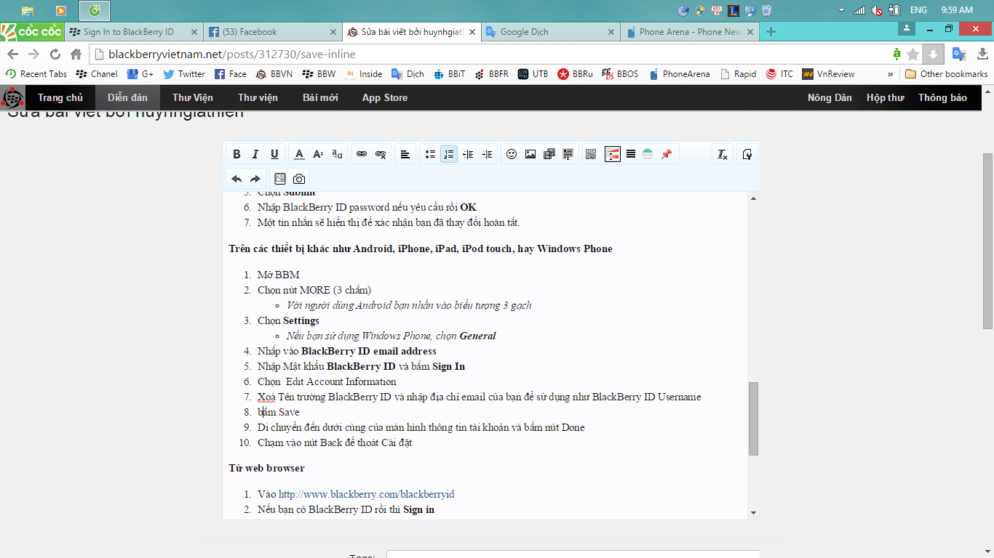Click the Google Translate extension icon
The height and width of the screenshot is (558, 994).
pos(959,54)
